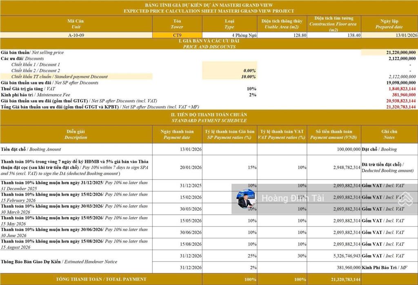The height and width of the screenshot is (285, 418).
Task: Click the TỔNG THANH TOÁN total row
Action: click(x=102, y=279)
